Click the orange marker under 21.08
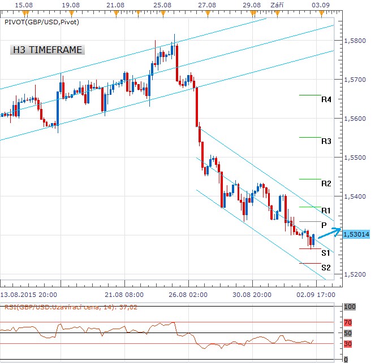This screenshot has width=375, height=363. click(115, 12)
